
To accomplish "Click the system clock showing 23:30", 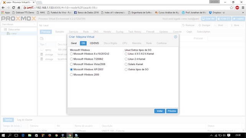I will [238, 135].
